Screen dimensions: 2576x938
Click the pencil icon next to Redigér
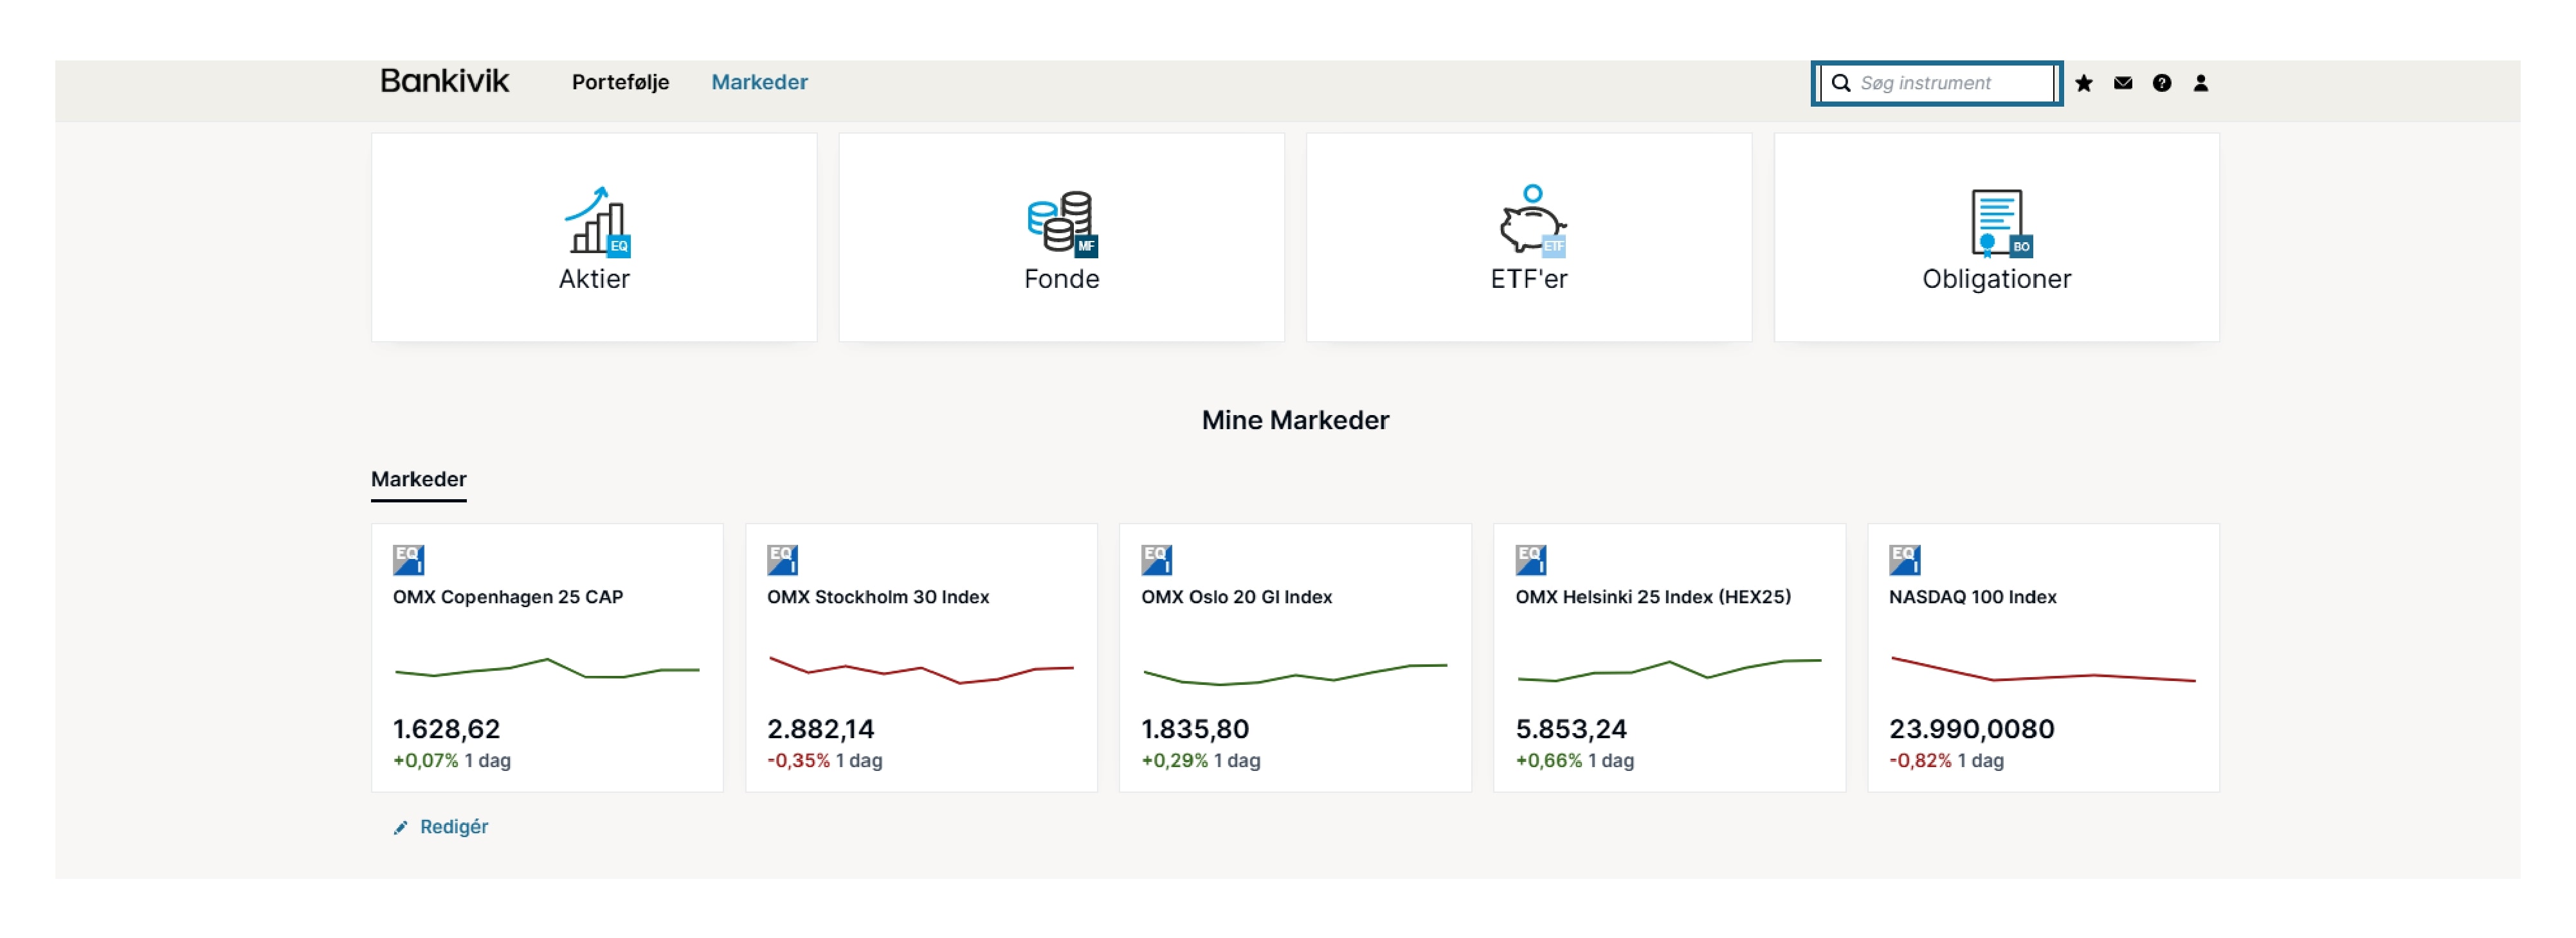(401, 827)
